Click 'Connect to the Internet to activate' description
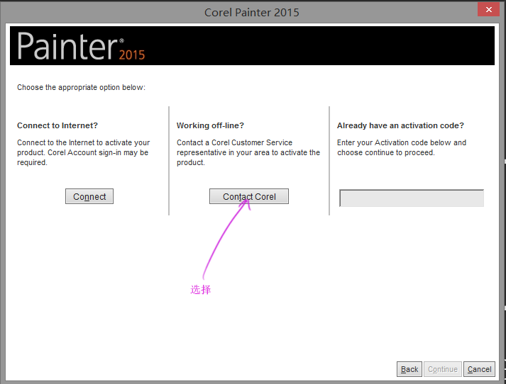 point(83,152)
